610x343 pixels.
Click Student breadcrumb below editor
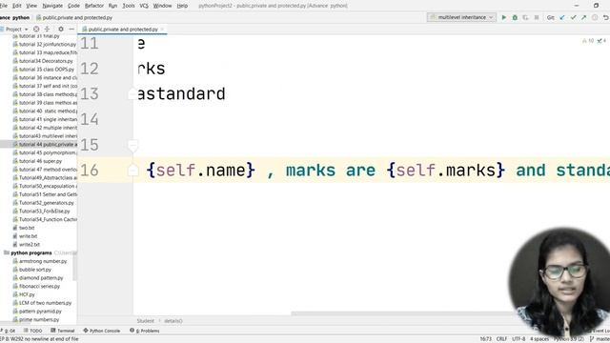[x=146, y=321]
